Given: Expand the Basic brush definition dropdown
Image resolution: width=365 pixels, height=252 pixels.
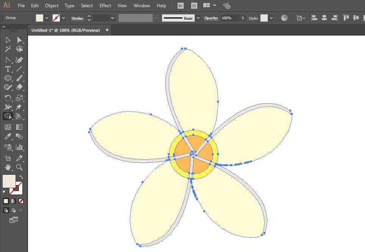Looking at the screenshot, I should (198, 18).
